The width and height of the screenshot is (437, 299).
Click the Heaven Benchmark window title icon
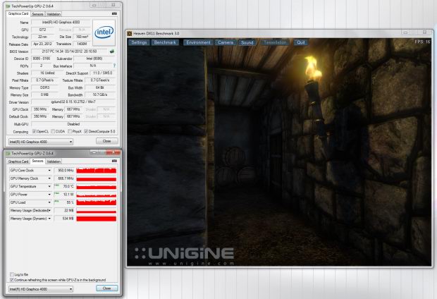pos(130,33)
